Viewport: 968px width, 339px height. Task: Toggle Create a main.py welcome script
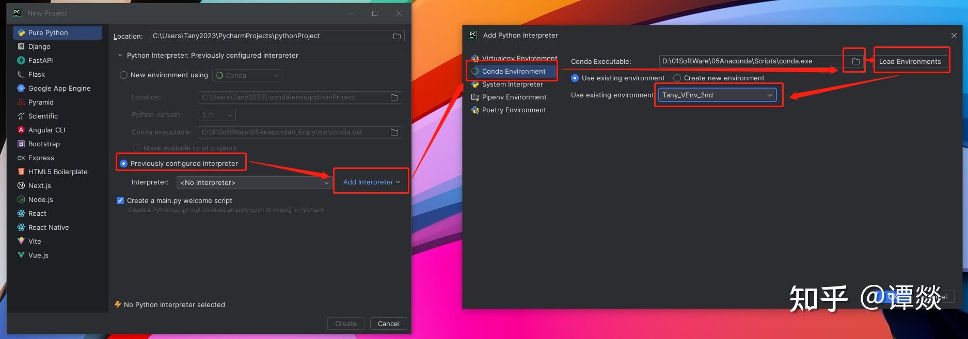tap(120, 200)
